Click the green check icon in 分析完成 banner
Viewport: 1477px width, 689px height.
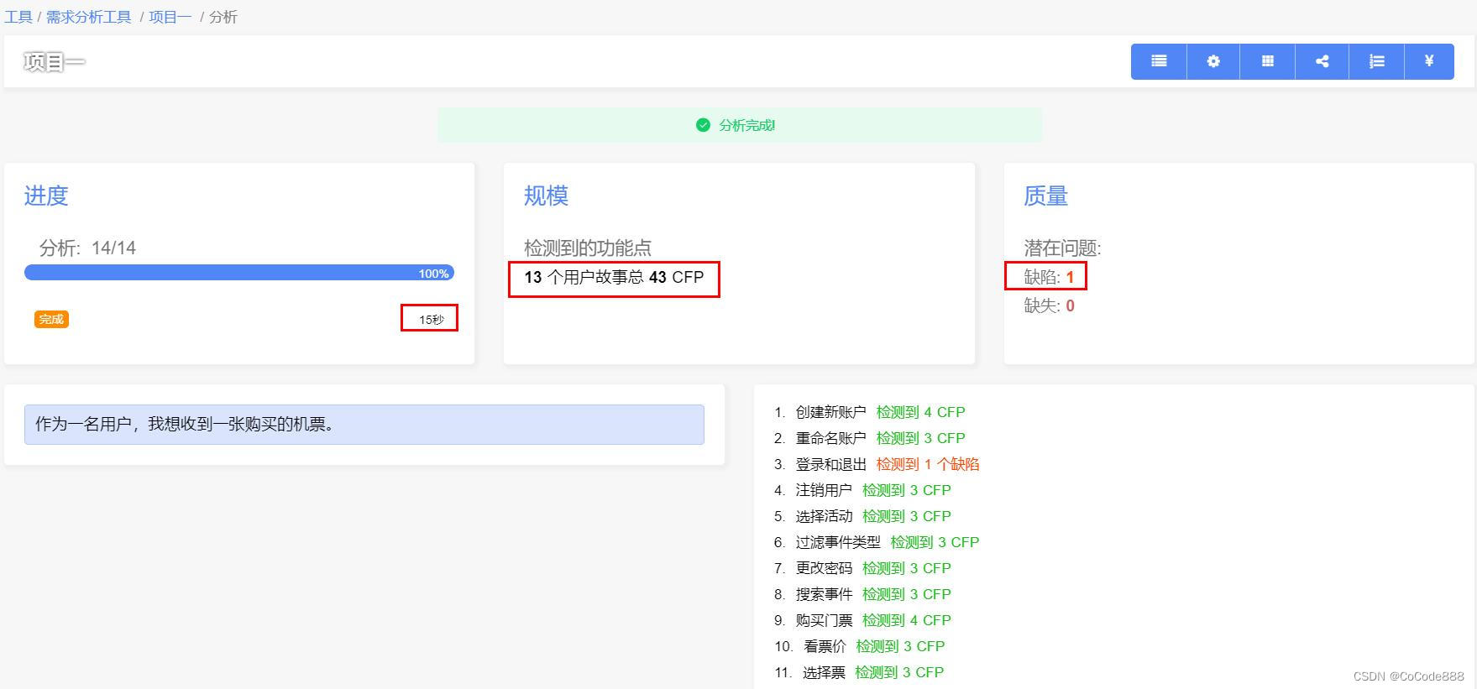coord(703,125)
